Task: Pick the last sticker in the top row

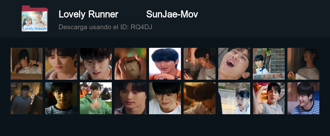Action: click(x=303, y=64)
